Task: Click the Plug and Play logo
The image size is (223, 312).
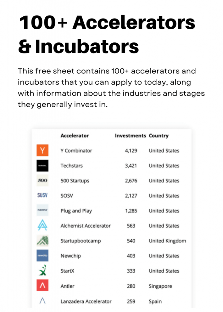Action: (42, 210)
